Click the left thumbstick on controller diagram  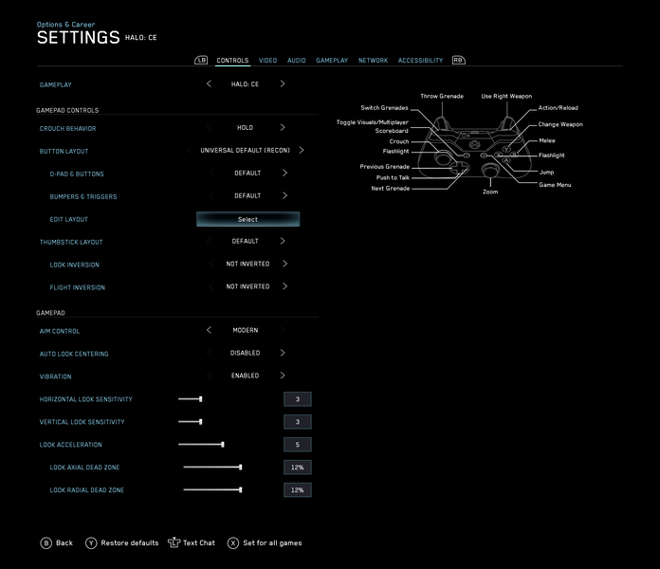(x=443, y=158)
